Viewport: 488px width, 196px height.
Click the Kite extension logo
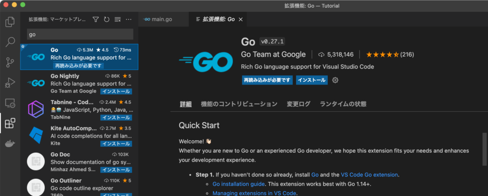click(35, 135)
